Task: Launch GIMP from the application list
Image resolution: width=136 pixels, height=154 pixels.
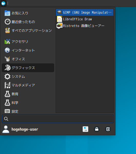Action: pos(85,12)
